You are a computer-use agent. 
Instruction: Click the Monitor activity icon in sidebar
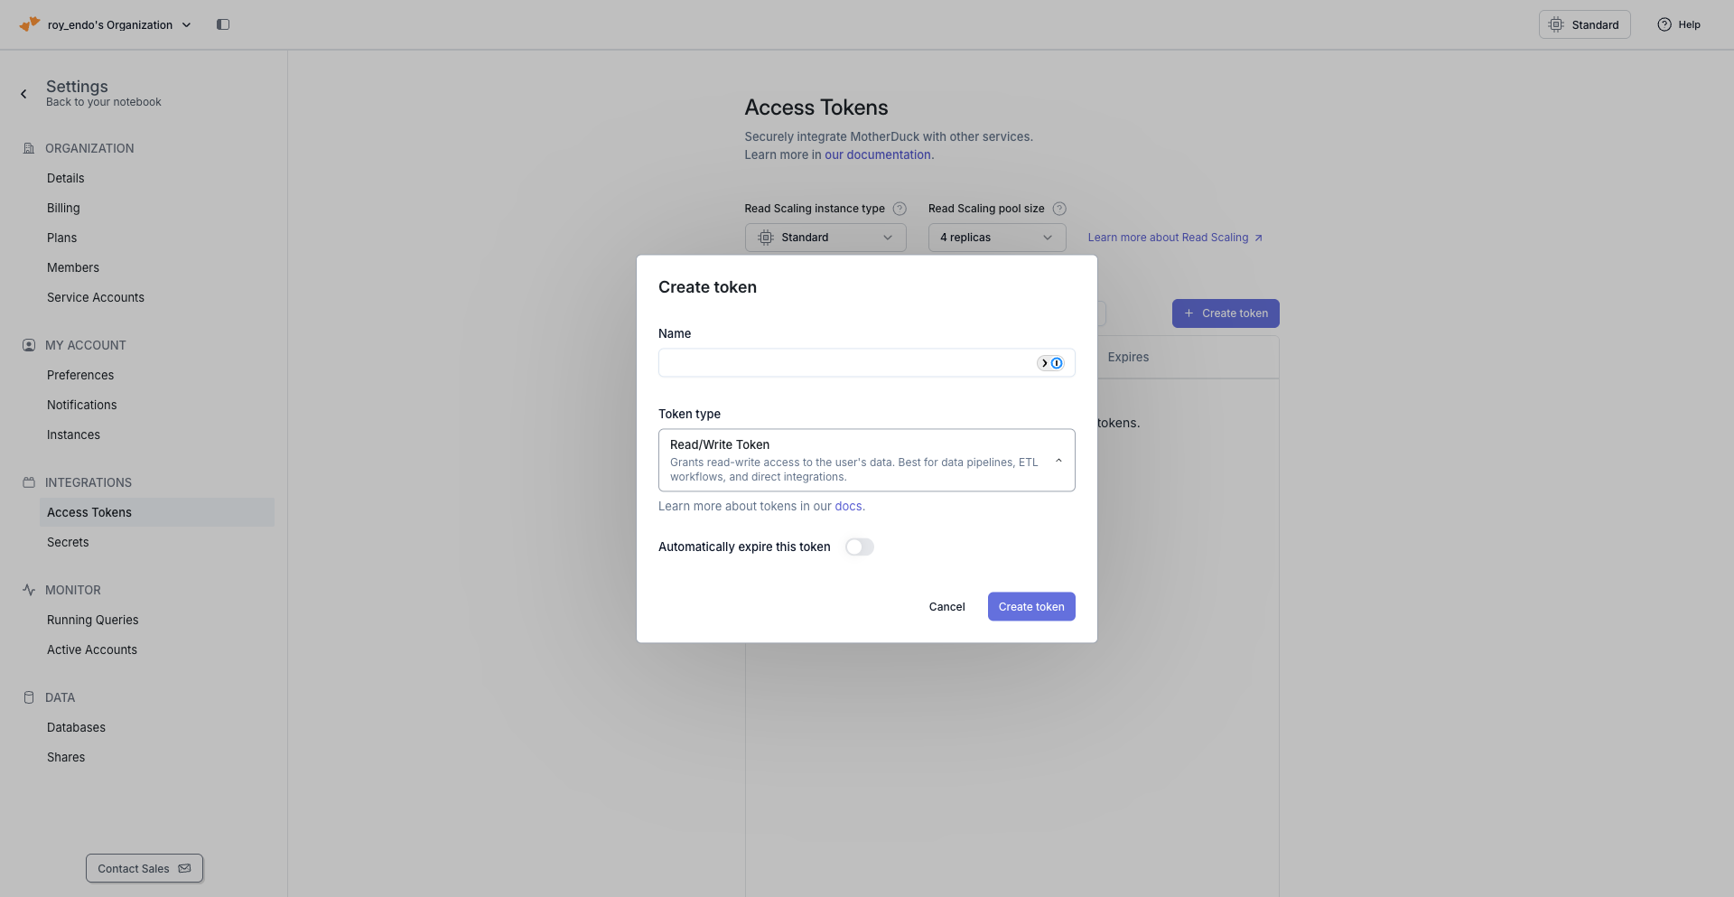(29, 589)
